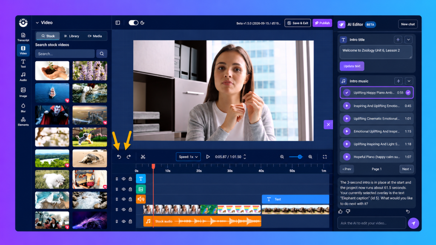Switch to the Library tab

pos(72,36)
